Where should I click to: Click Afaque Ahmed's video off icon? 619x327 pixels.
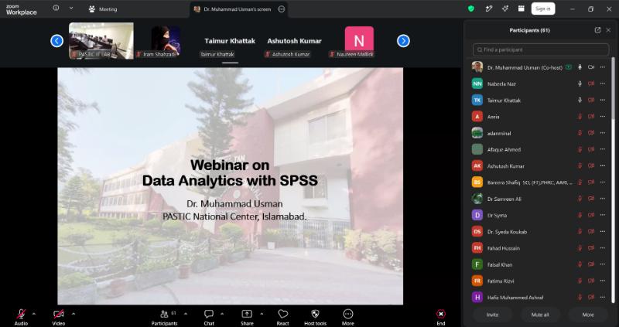tap(591, 149)
